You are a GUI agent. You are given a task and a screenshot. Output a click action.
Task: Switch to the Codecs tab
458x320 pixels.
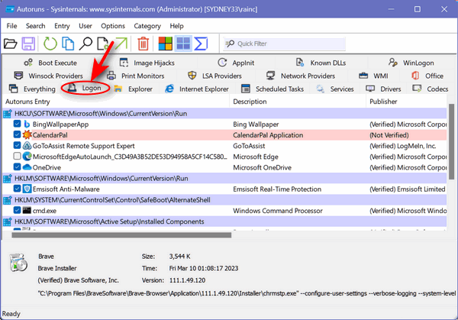coord(430,89)
